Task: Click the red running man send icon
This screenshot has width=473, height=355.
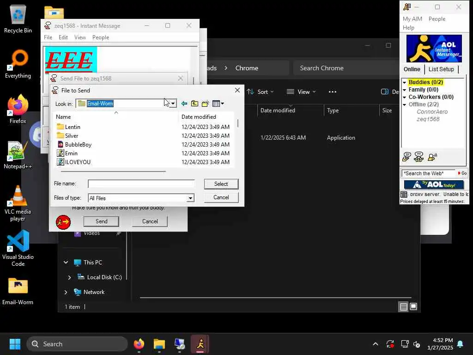Action: 63,222
